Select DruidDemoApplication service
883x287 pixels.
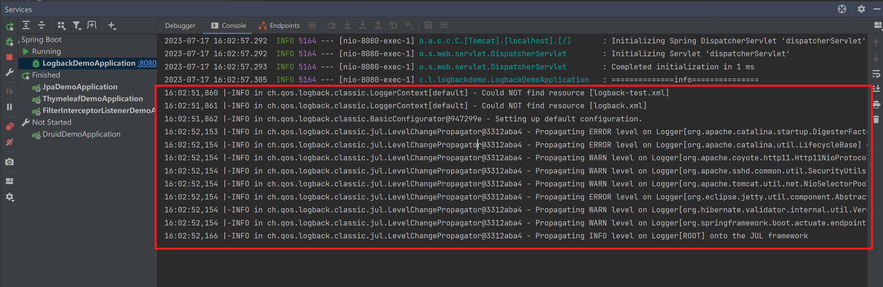tap(81, 134)
